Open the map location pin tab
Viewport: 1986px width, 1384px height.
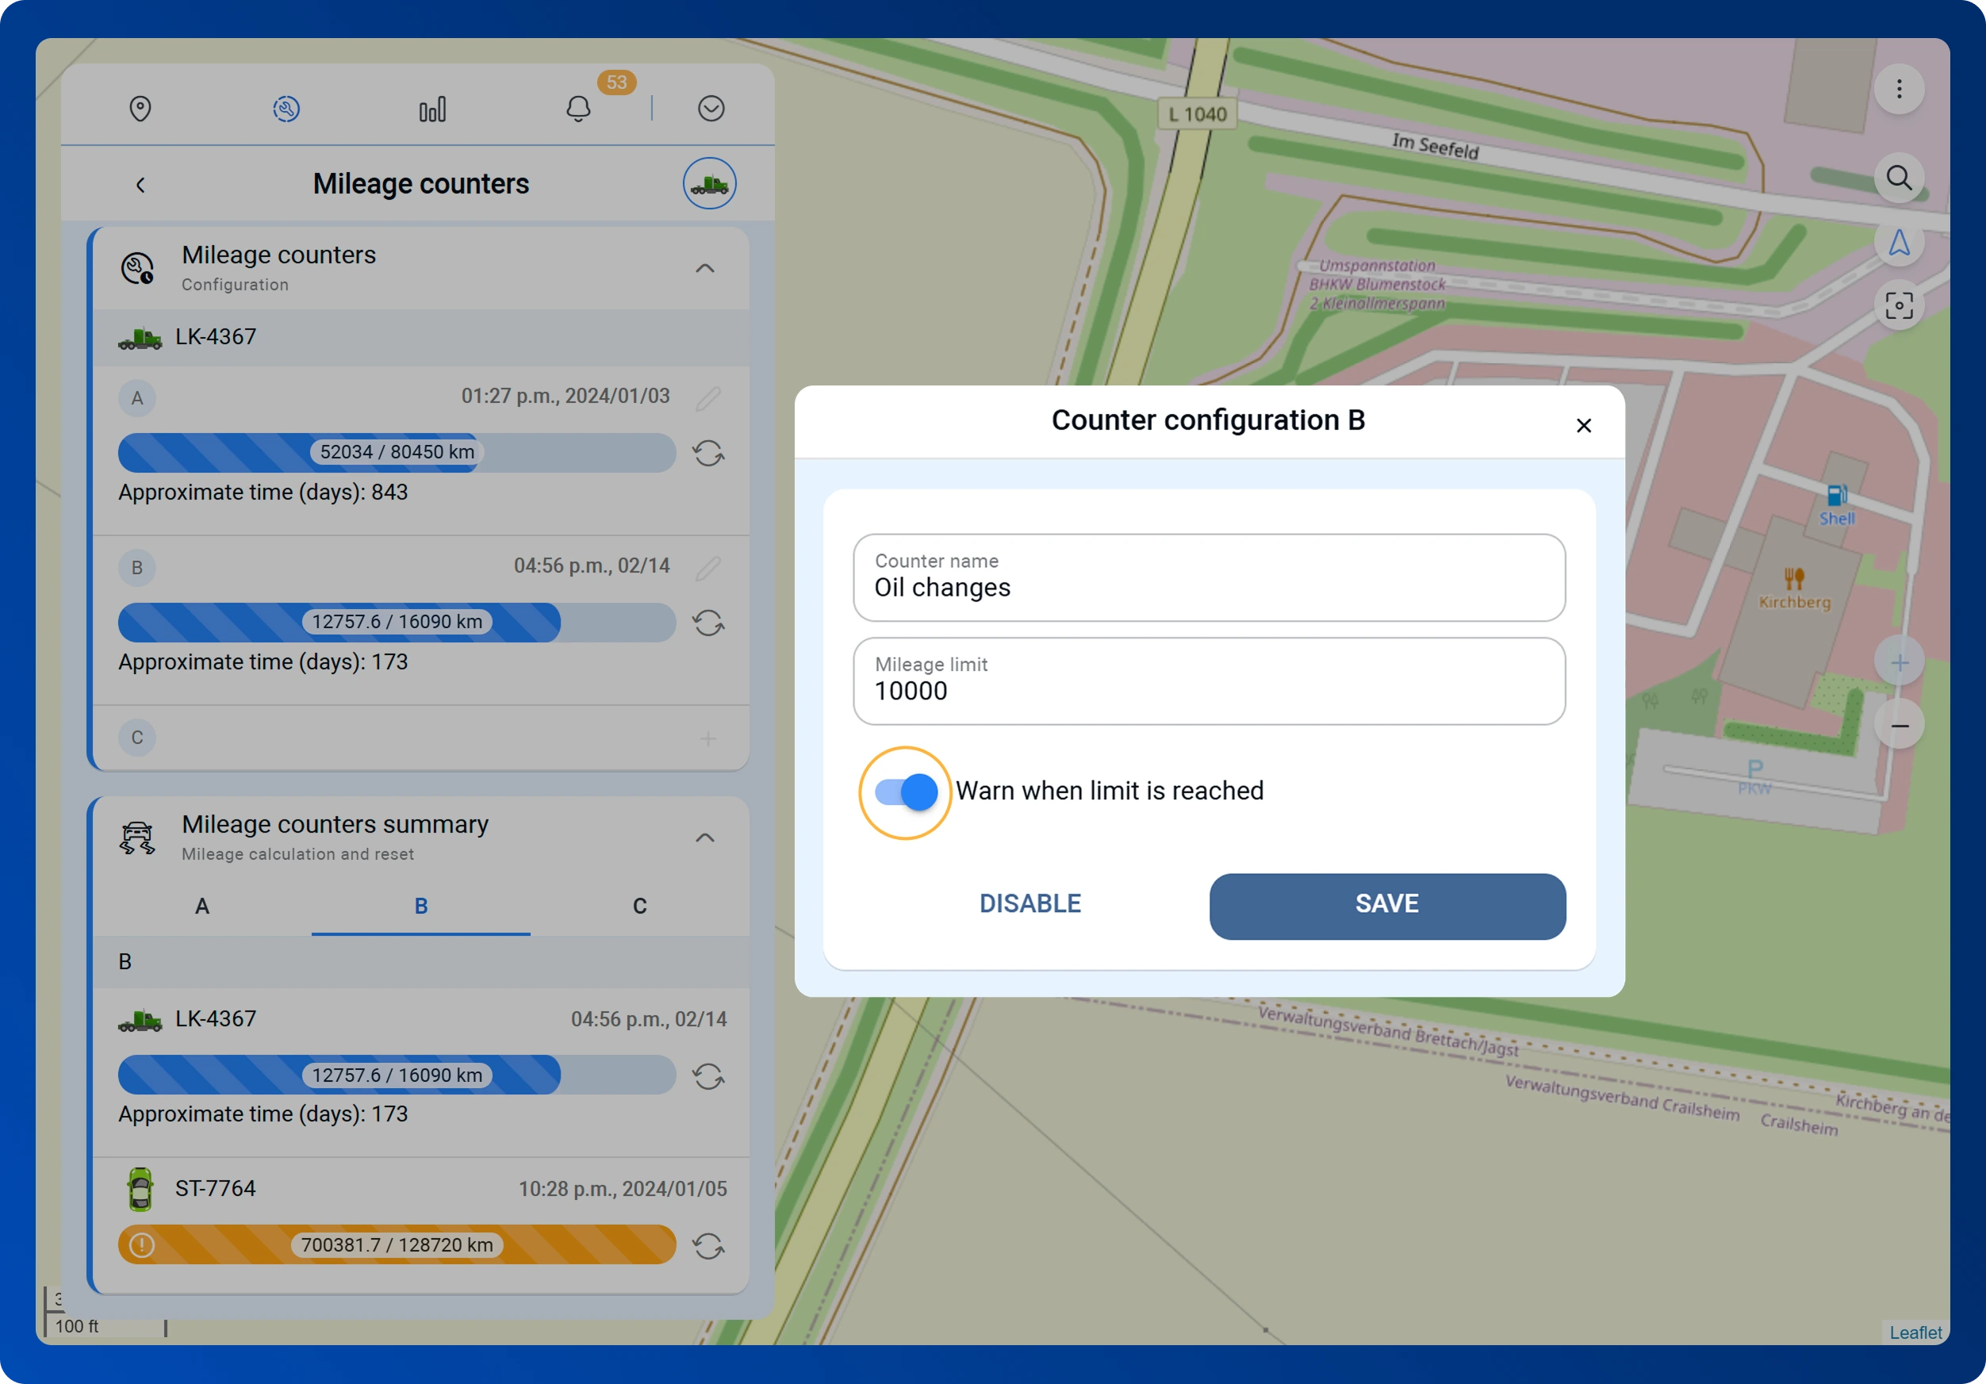140,109
